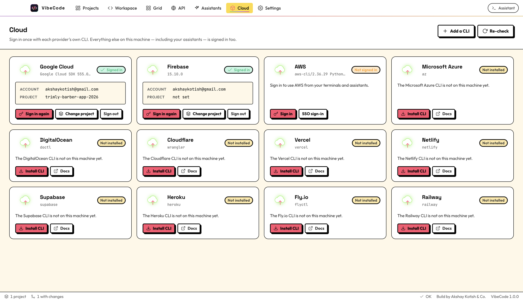Open the Assistants tab
The height and width of the screenshot is (301, 523).
tap(208, 8)
